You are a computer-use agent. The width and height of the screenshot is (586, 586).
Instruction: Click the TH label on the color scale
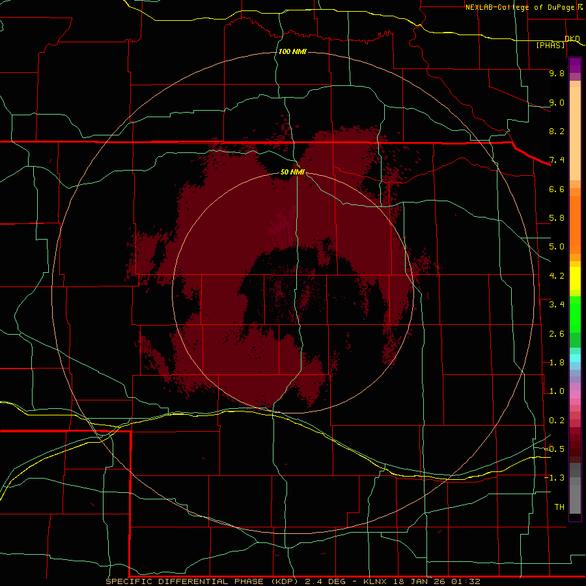[559, 507]
